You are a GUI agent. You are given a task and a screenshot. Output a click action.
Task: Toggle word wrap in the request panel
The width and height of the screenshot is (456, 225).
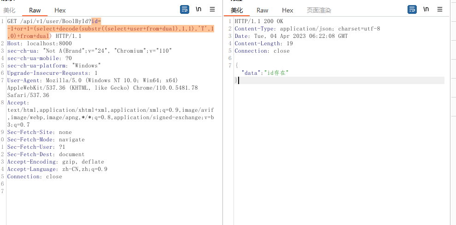tap(185, 9)
